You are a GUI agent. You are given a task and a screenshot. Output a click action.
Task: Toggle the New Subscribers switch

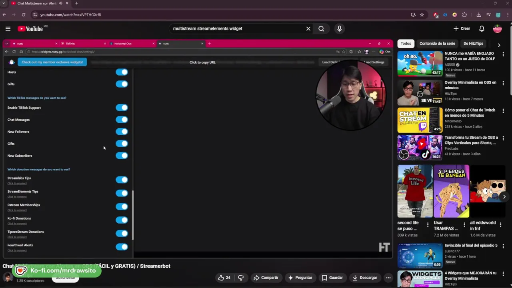pos(122,156)
